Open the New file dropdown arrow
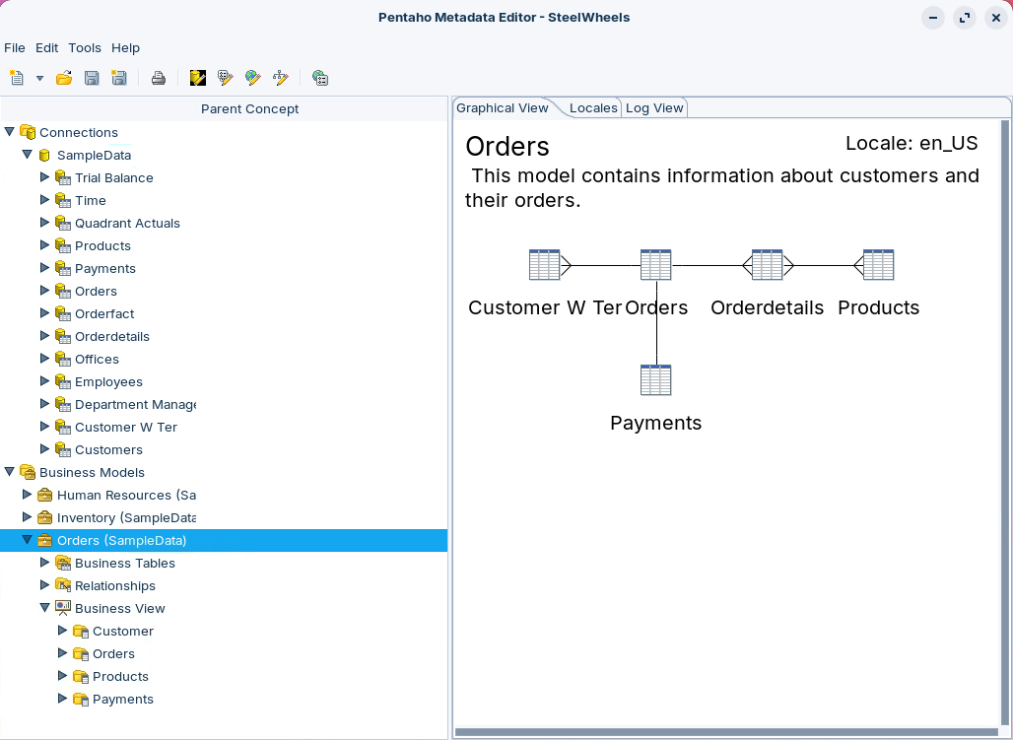The height and width of the screenshot is (740, 1013). point(39,79)
